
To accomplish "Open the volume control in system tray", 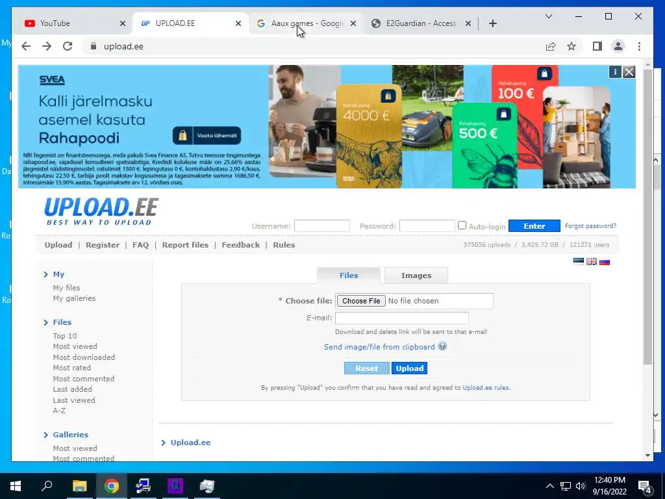I will pyautogui.click(x=581, y=486).
